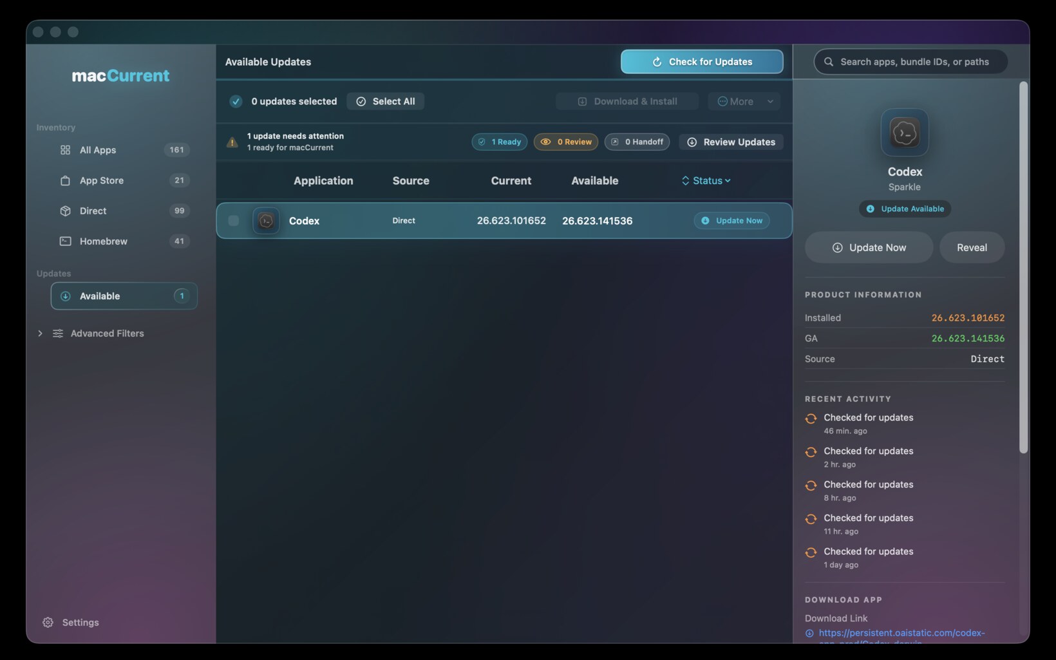
Task: Click the warning triangle attention icon
Action: click(x=232, y=142)
